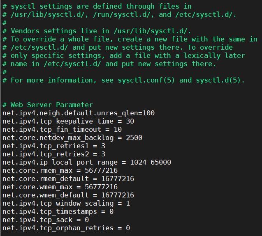The width and height of the screenshot is (262, 236).
Task: Select the netdev_max_backlog = 2500 line
Action: coord(72,138)
